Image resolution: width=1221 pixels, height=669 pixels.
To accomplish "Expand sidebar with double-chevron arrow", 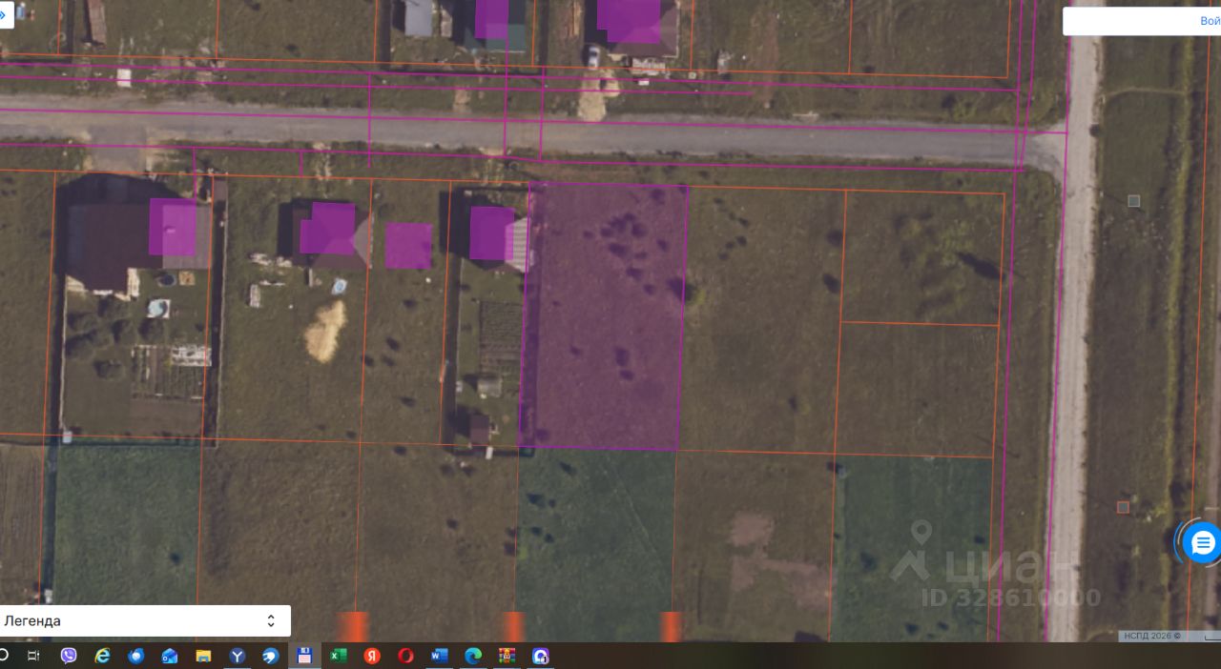I will [x=4, y=14].
